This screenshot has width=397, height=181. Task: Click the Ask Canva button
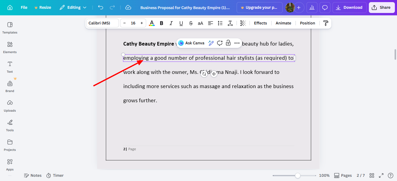coord(192,43)
